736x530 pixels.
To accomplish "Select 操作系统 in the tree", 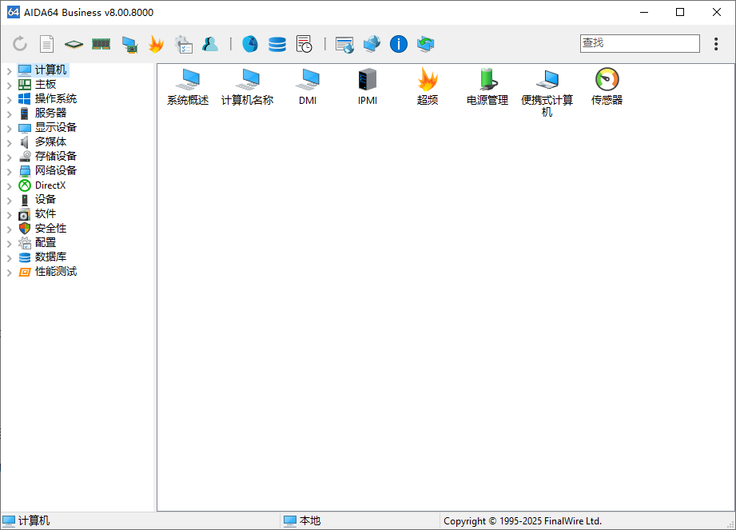I will tap(55, 99).
